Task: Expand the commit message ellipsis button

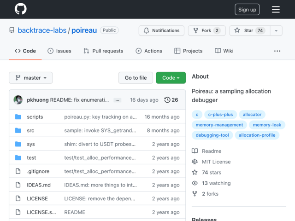Action: [117, 100]
